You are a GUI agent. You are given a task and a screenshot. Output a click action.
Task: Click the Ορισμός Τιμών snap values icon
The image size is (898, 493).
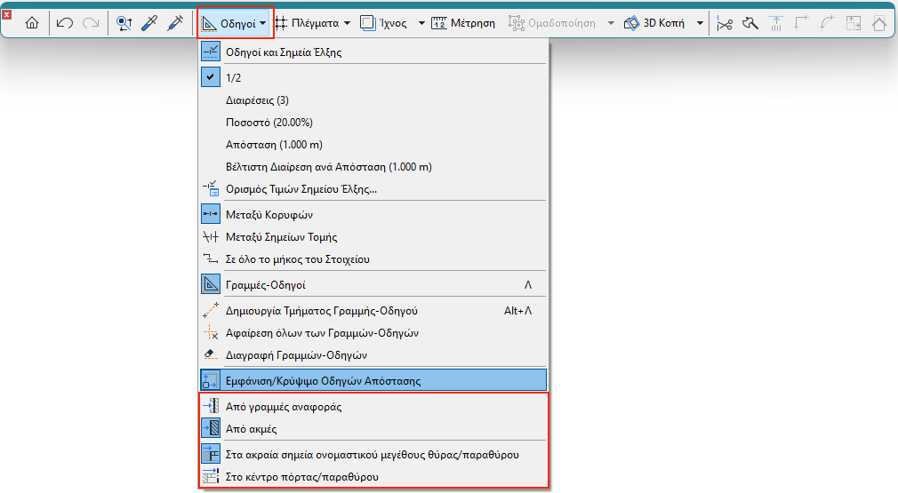click(210, 188)
